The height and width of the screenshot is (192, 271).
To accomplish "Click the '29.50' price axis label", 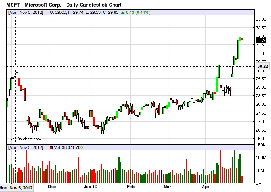I will tap(261, 79).
